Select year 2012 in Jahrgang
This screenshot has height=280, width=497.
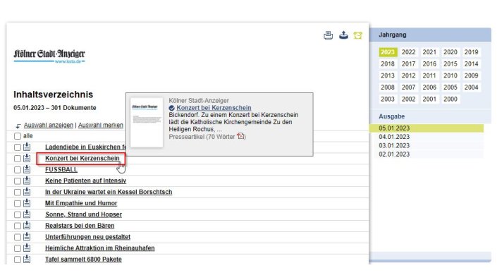(409, 75)
